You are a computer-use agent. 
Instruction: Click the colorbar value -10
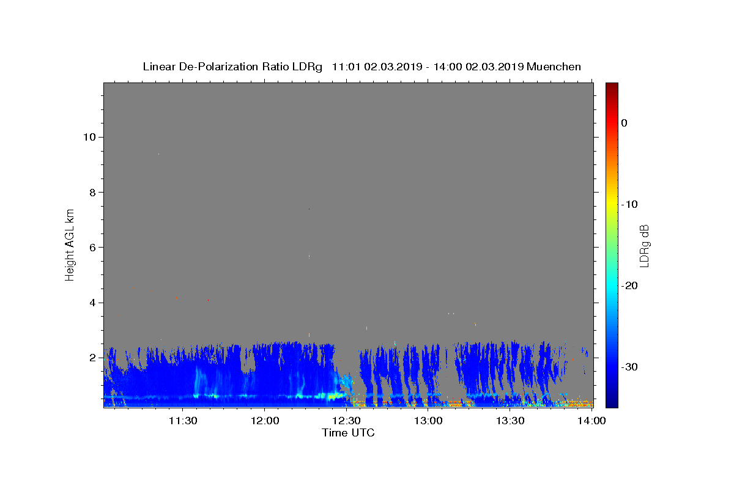point(631,204)
